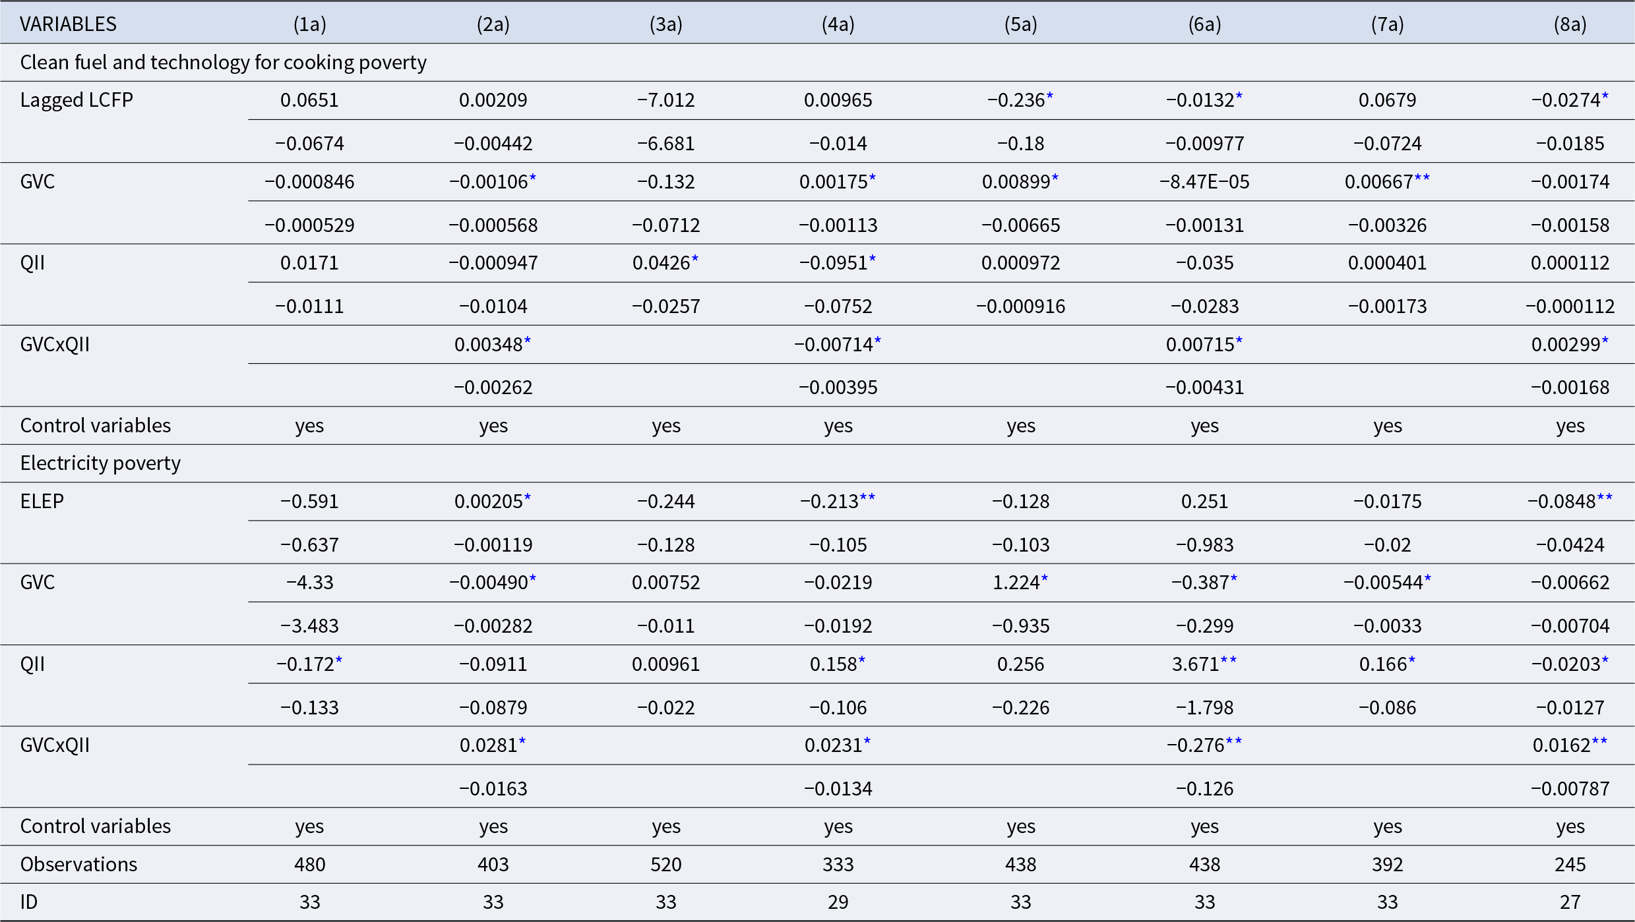Screen dimensions: 1635x922
Task: Select the (8a) column header
Action: pos(1570,24)
